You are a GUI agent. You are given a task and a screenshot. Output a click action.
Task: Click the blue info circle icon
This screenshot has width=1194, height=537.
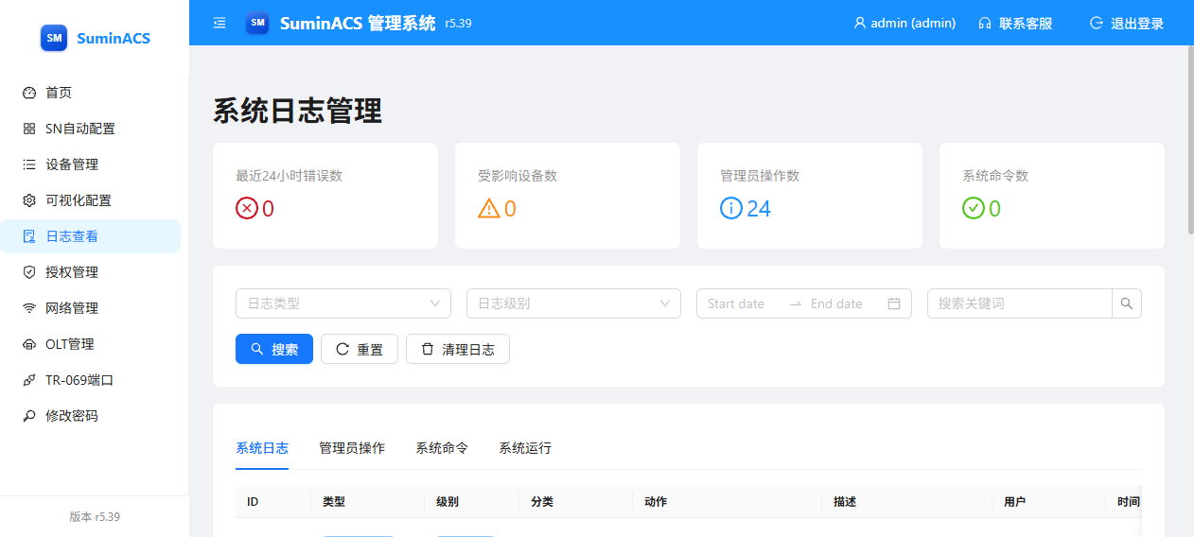[731, 208]
